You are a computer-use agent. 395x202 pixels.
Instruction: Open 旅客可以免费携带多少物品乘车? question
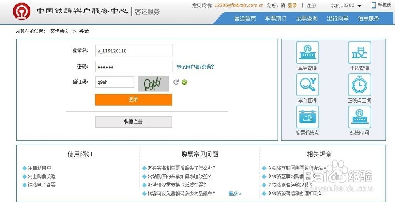(x=182, y=193)
